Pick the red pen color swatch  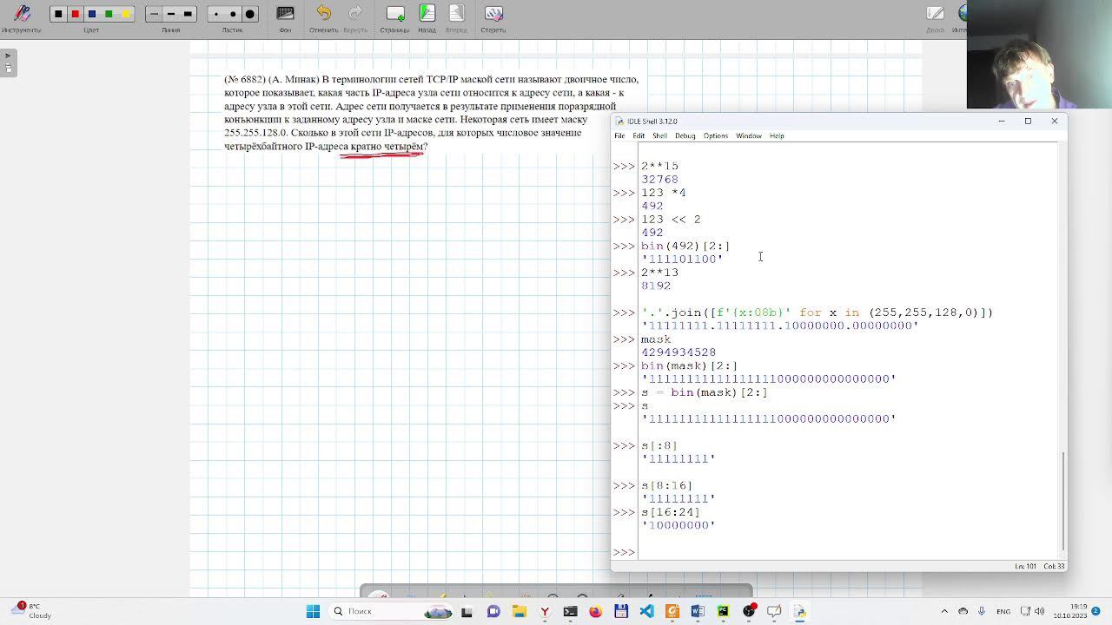click(x=75, y=14)
